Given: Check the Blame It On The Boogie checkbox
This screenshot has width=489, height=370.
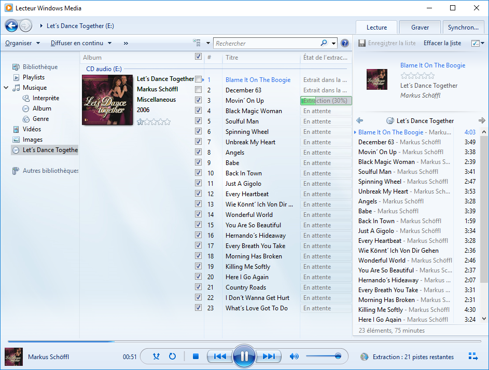Looking at the screenshot, I should tap(198, 79).
